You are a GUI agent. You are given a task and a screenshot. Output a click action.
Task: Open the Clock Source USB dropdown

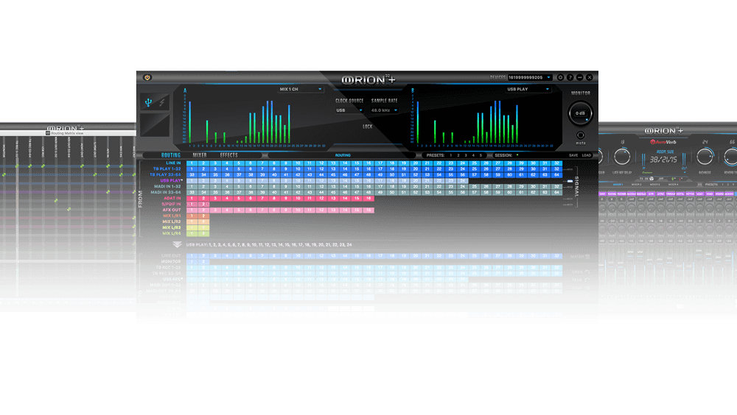point(349,110)
